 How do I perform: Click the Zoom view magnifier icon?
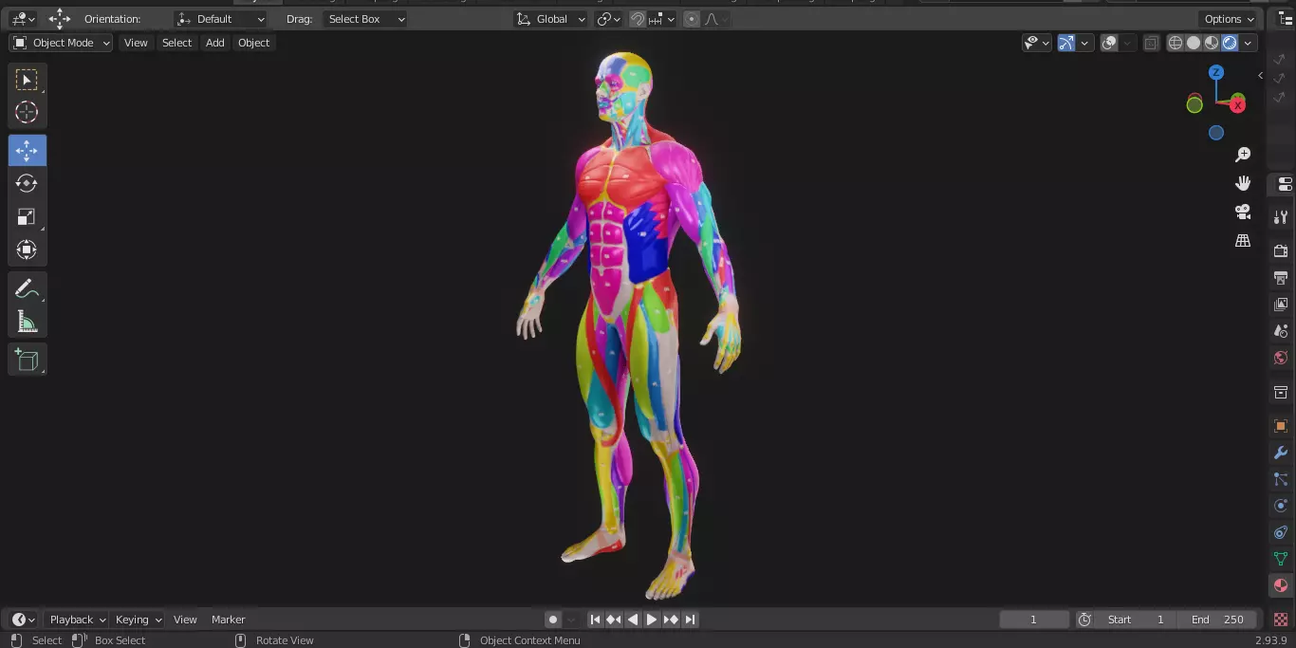[x=1243, y=155]
